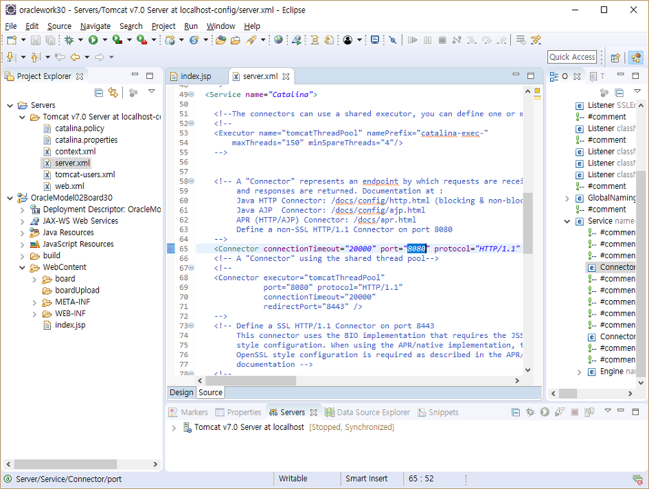Viewport: 649px width, 489px height.
Task: Expand the WEB-INF folder
Action: click(35, 315)
